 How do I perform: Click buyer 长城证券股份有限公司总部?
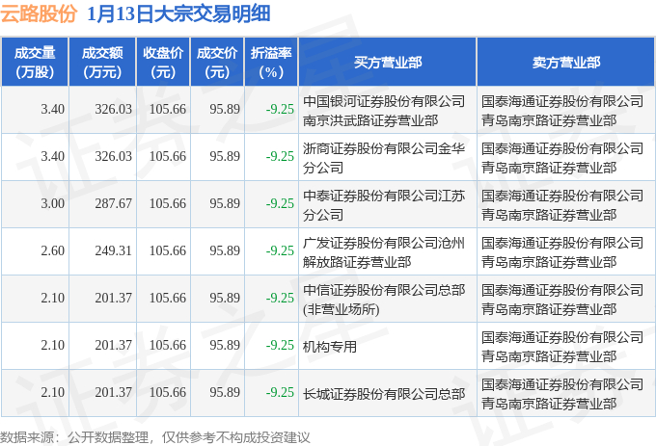point(384,393)
